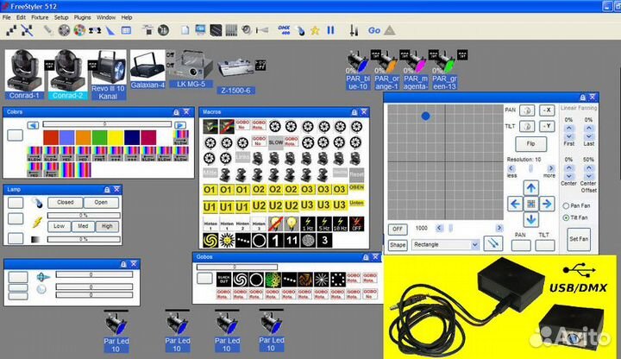The height and width of the screenshot is (359, 621).
Task: Click the Flip button
Action: pyautogui.click(x=530, y=143)
